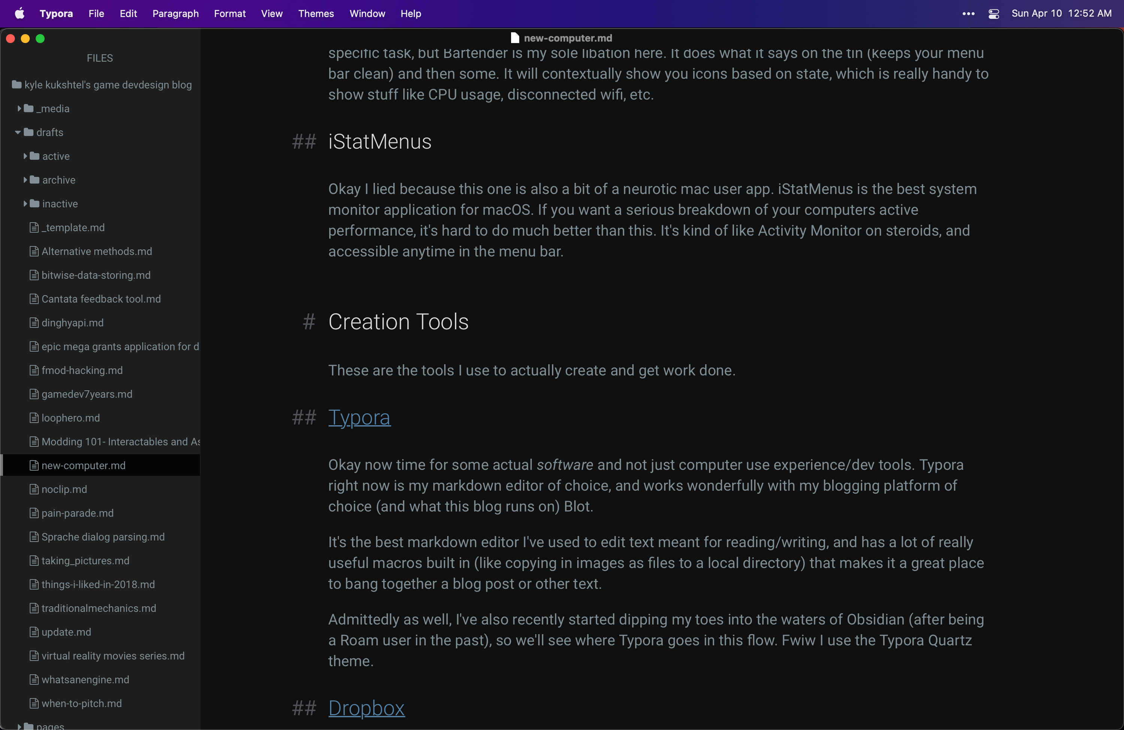Click file icon of dinghyapi.md
The width and height of the screenshot is (1124, 730).
(x=34, y=323)
